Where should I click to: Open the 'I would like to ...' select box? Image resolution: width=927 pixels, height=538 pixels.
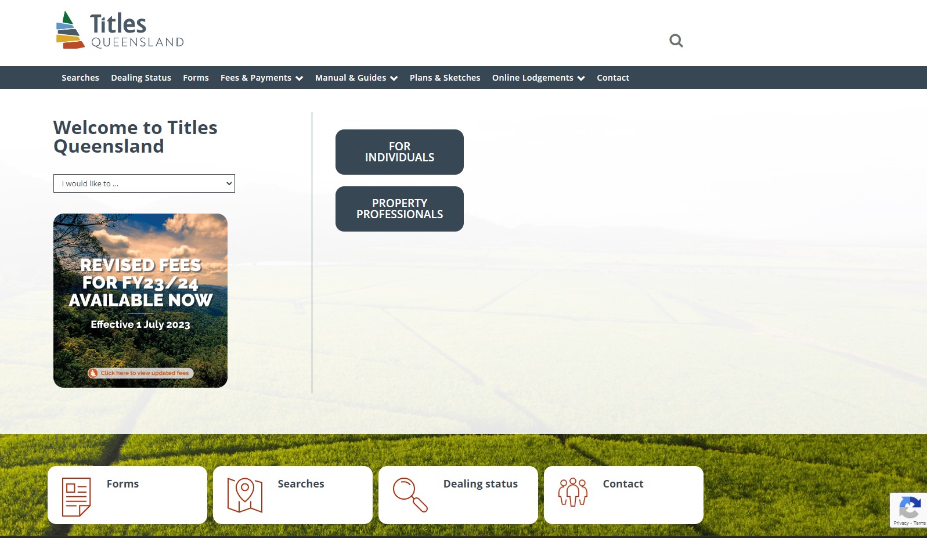coord(144,183)
